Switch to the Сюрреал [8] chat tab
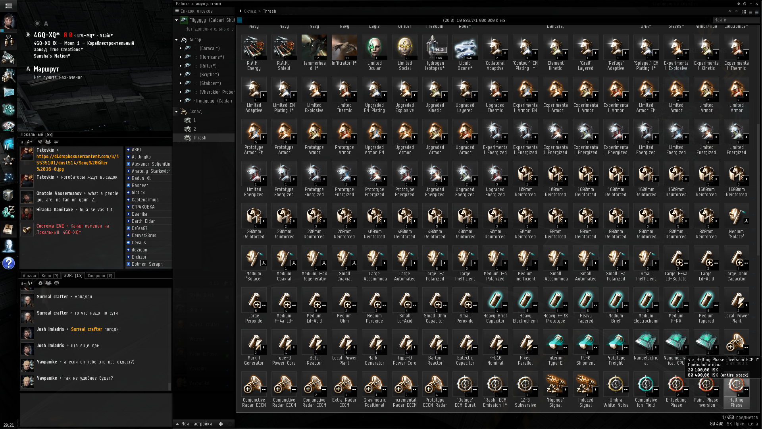 click(x=100, y=276)
